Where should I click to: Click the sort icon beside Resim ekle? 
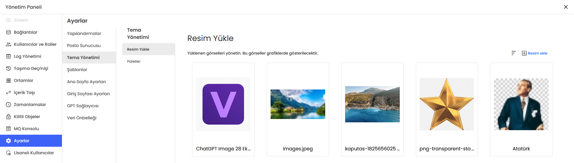[x=513, y=53]
